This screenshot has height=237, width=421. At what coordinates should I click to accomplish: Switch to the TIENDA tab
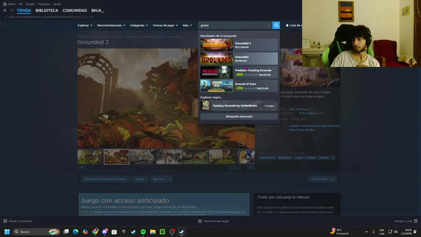click(24, 11)
